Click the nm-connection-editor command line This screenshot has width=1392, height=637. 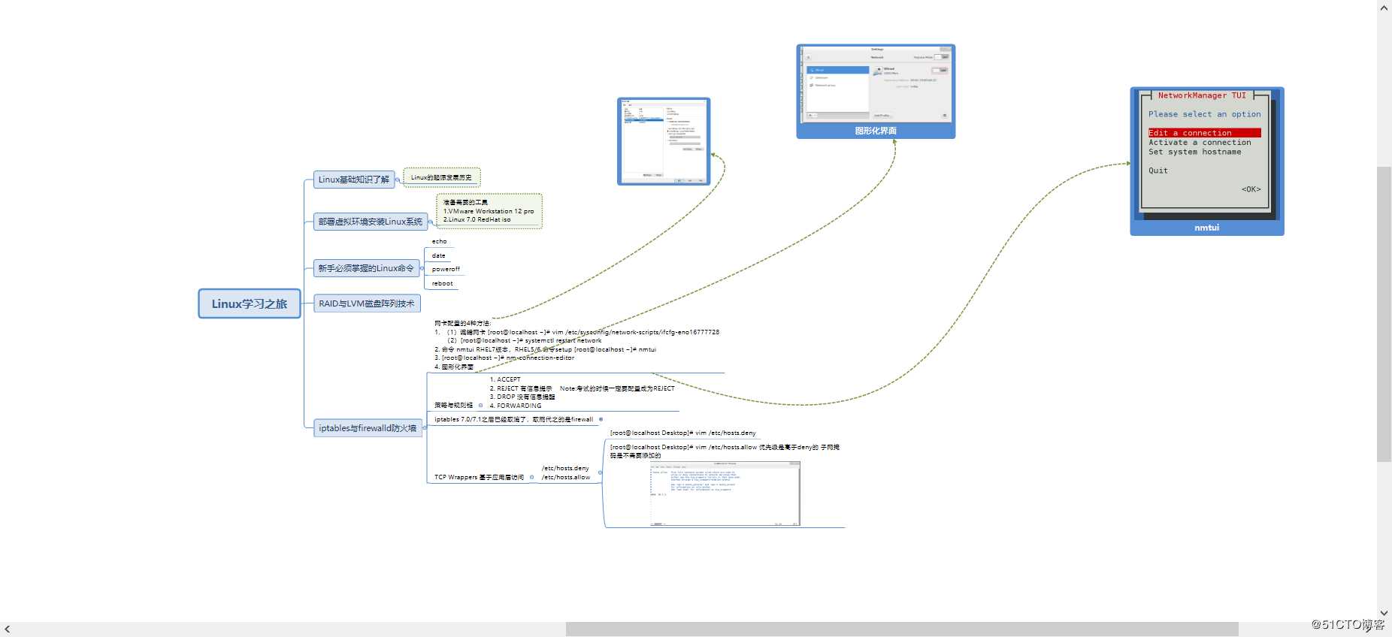[x=504, y=358]
